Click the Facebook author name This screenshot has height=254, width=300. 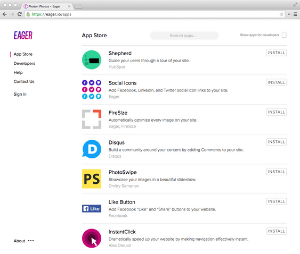pyautogui.click(x=118, y=216)
